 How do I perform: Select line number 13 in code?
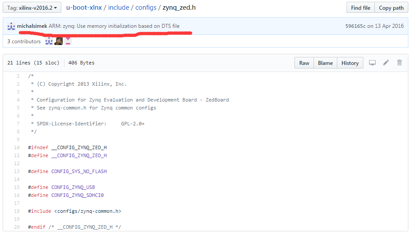point(17,171)
